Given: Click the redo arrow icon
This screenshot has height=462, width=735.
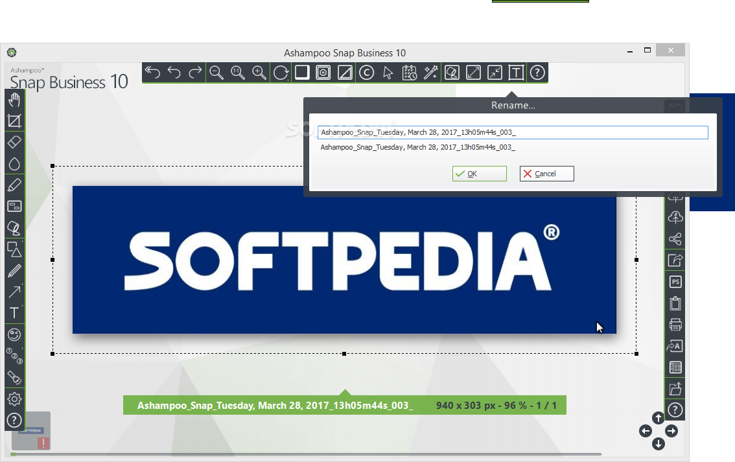Looking at the screenshot, I should 195,73.
